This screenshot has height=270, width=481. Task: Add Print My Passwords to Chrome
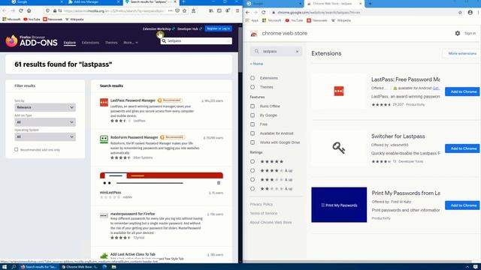(x=462, y=205)
